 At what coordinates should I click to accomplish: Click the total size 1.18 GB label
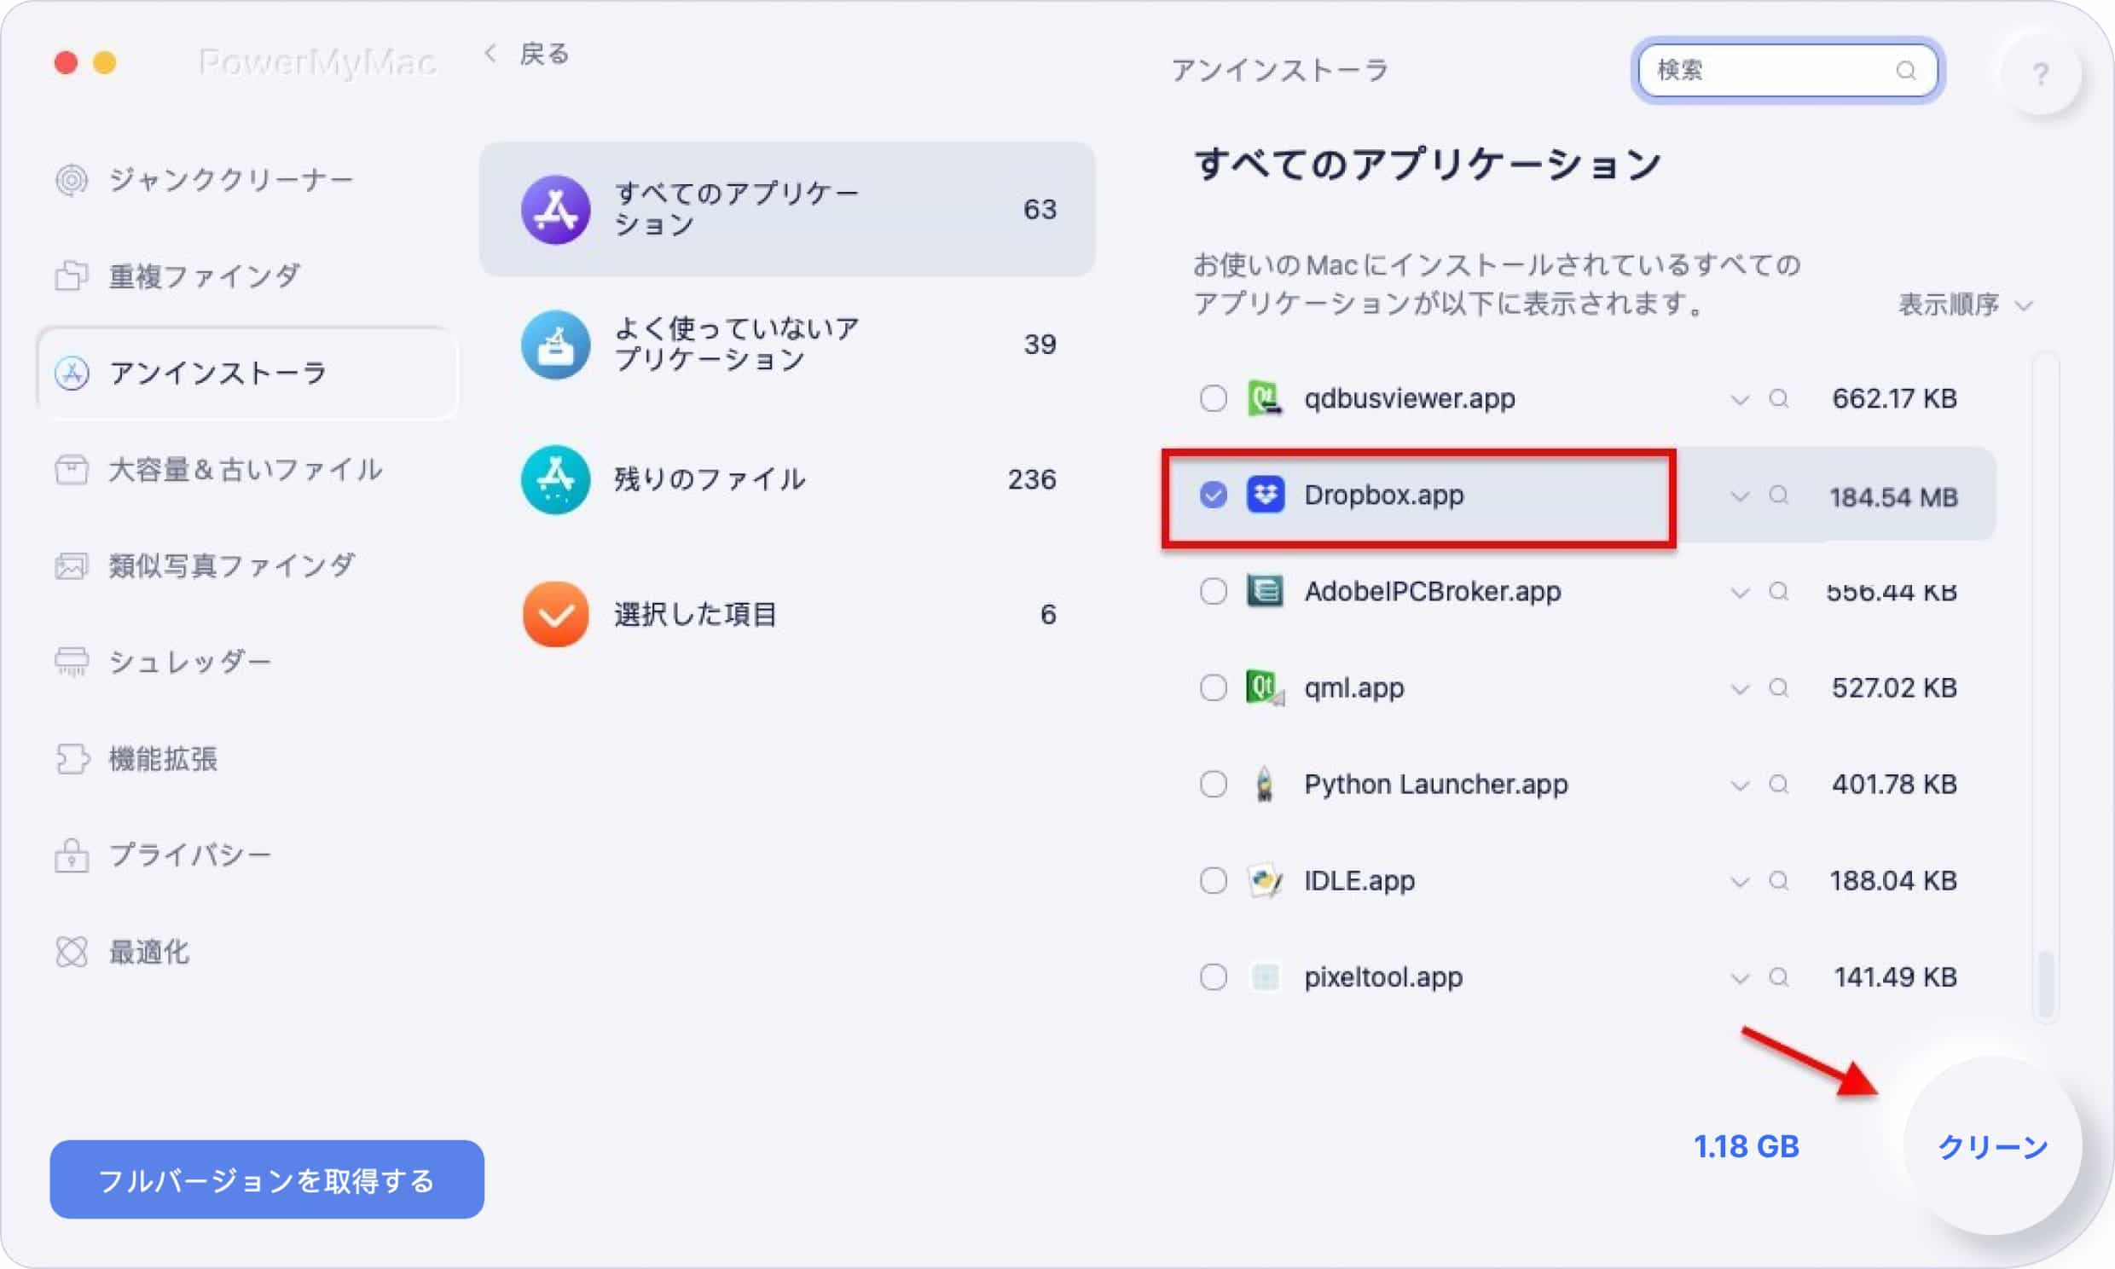coord(1747,1147)
